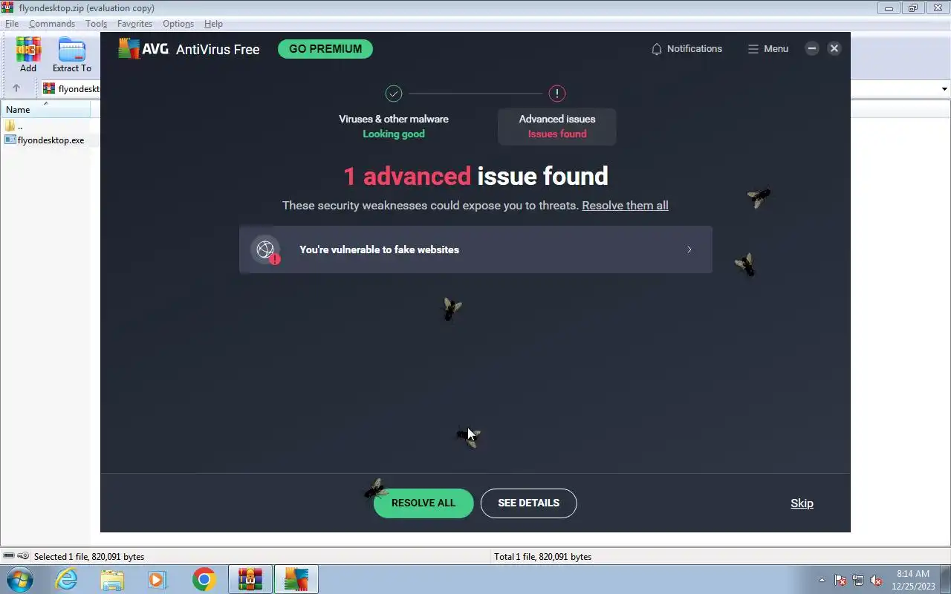Select Advanced issues step
The image size is (951, 594).
coord(557,126)
